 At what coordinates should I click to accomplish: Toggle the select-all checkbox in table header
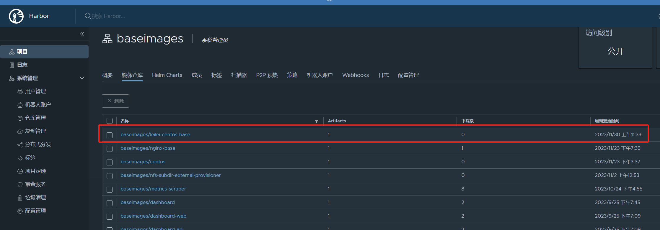coord(110,121)
